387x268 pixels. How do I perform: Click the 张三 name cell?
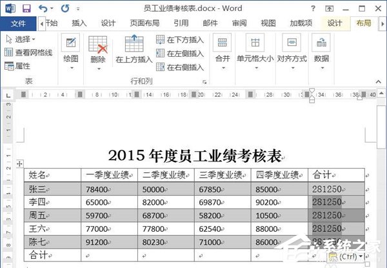53,189
